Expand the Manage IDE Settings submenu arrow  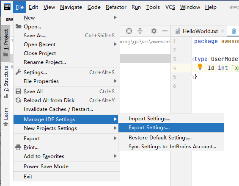115,119
